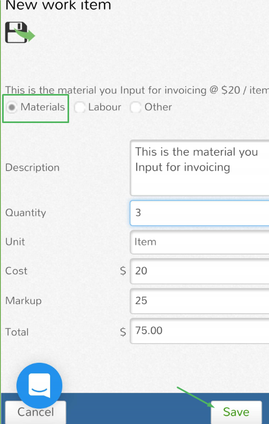
Task: Click the Markup field label
Action: point(24,300)
